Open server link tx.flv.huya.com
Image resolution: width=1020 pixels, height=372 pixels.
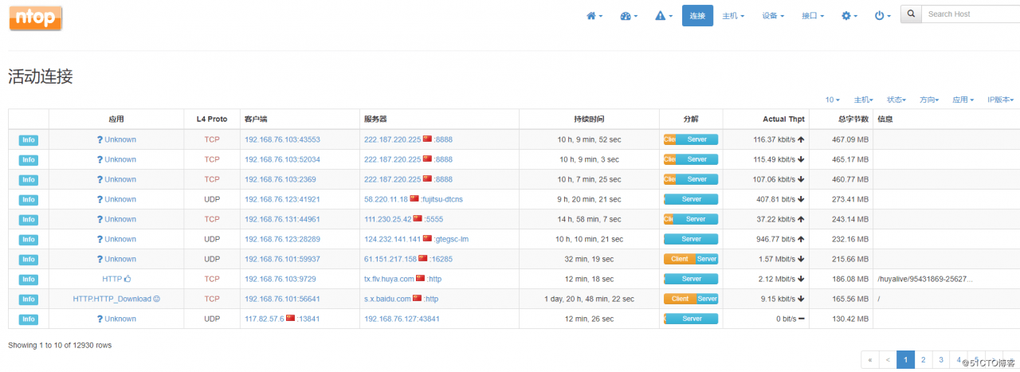pos(389,279)
